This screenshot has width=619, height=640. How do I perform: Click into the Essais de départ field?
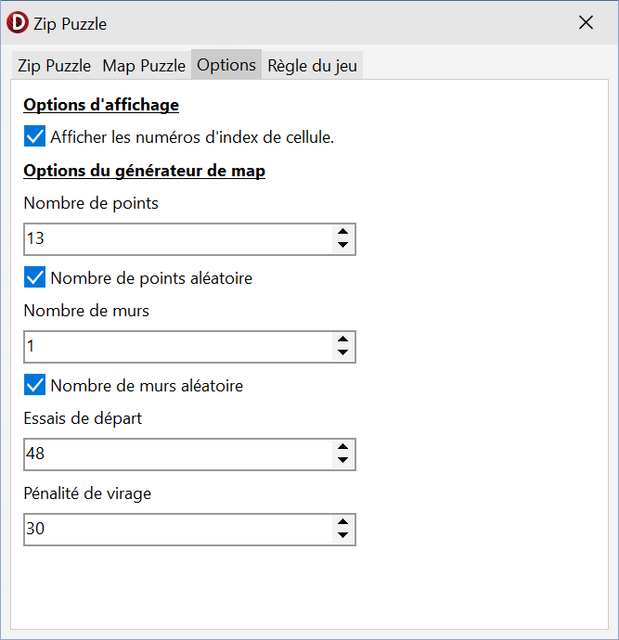point(176,454)
